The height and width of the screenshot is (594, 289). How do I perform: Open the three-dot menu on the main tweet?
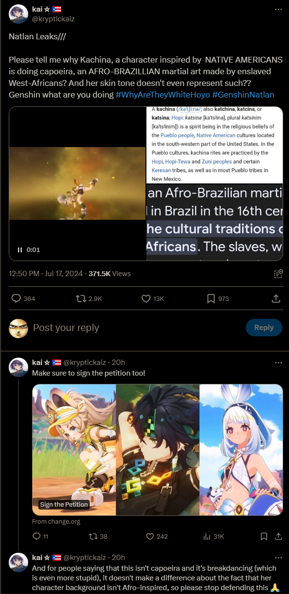click(x=278, y=9)
